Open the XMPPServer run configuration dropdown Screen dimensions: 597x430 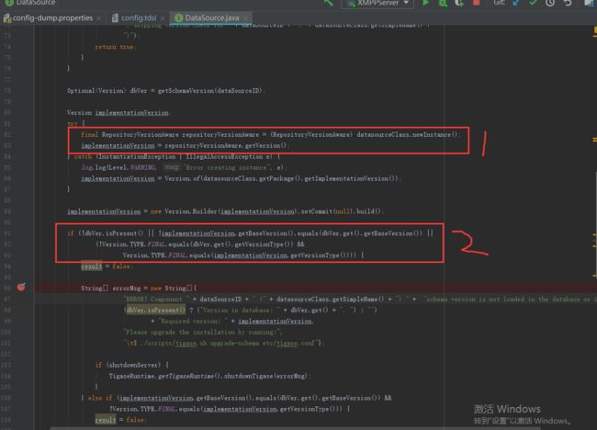377,3
